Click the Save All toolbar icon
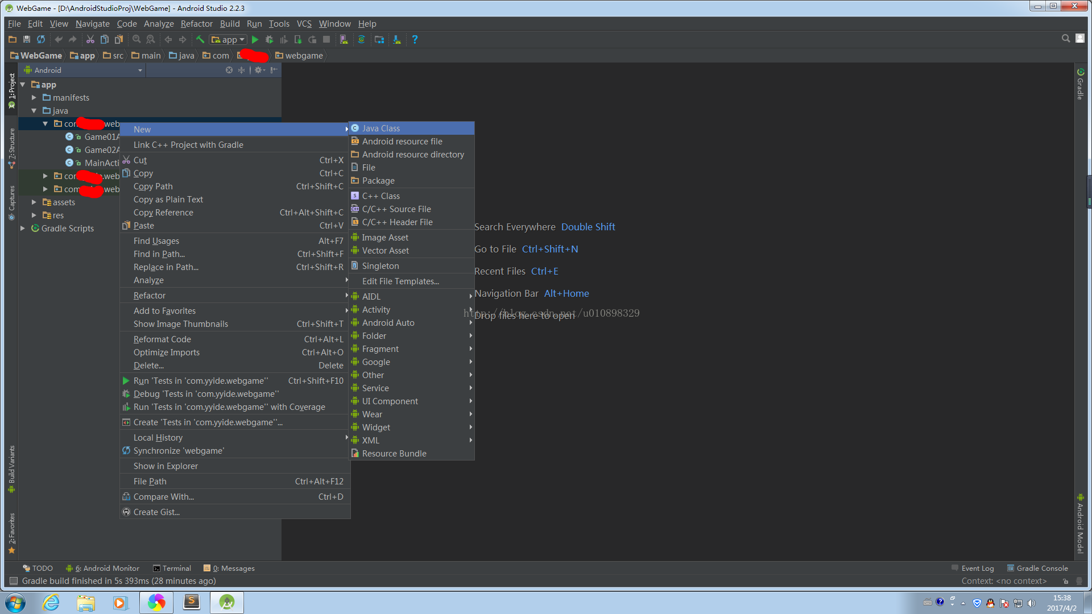The height and width of the screenshot is (614, 1092). click(x=27, y=39)
